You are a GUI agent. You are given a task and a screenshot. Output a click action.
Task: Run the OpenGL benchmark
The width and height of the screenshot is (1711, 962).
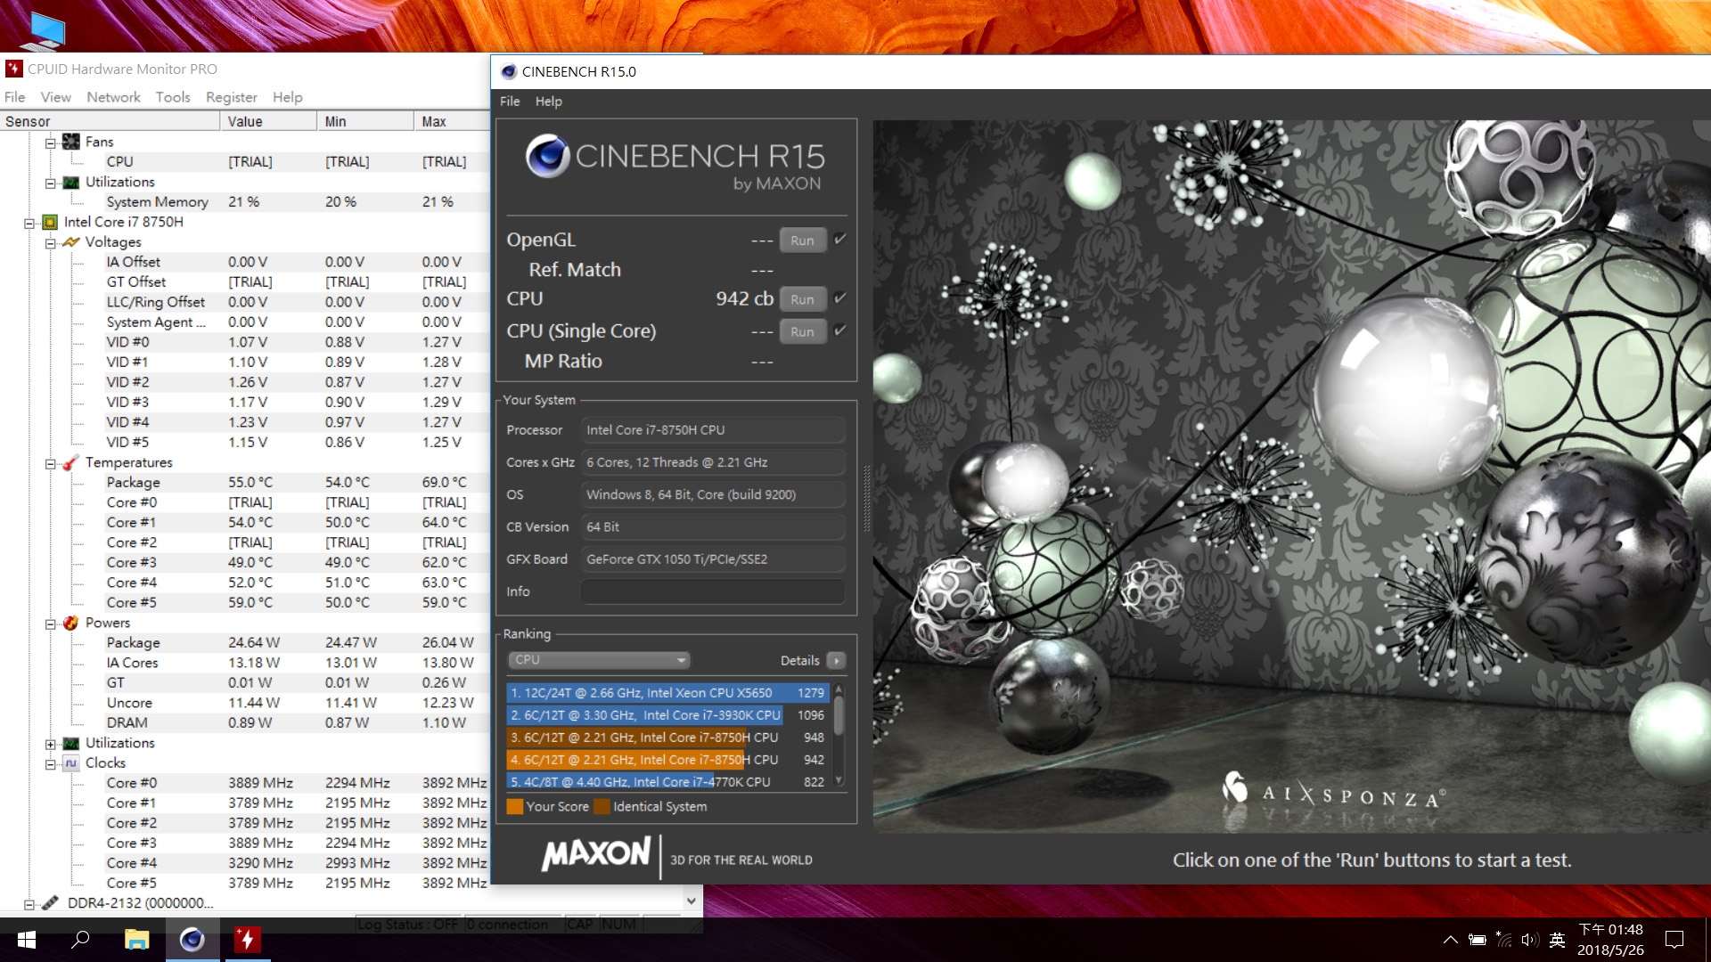point(802,240)
